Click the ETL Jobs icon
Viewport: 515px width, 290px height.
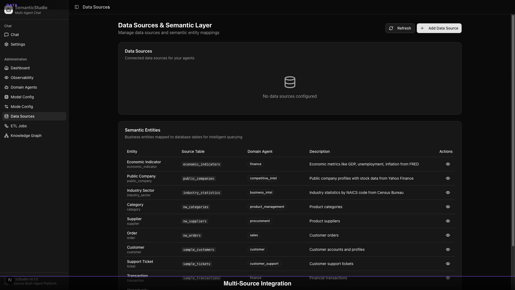pyautogui.click(x=6, y=126)
